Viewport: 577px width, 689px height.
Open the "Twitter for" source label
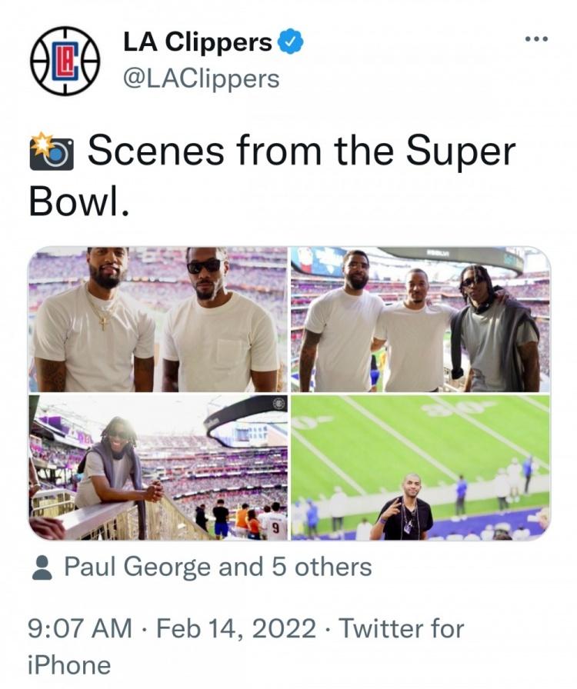402,628
